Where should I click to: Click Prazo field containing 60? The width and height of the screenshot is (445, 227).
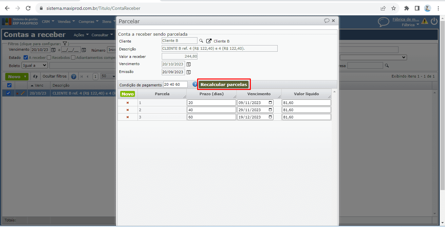212,117
